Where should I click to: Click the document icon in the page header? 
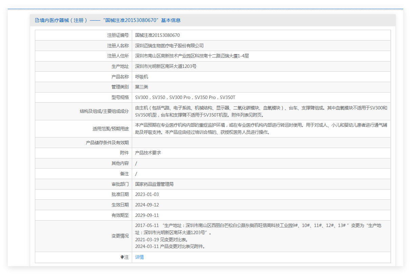37,20
